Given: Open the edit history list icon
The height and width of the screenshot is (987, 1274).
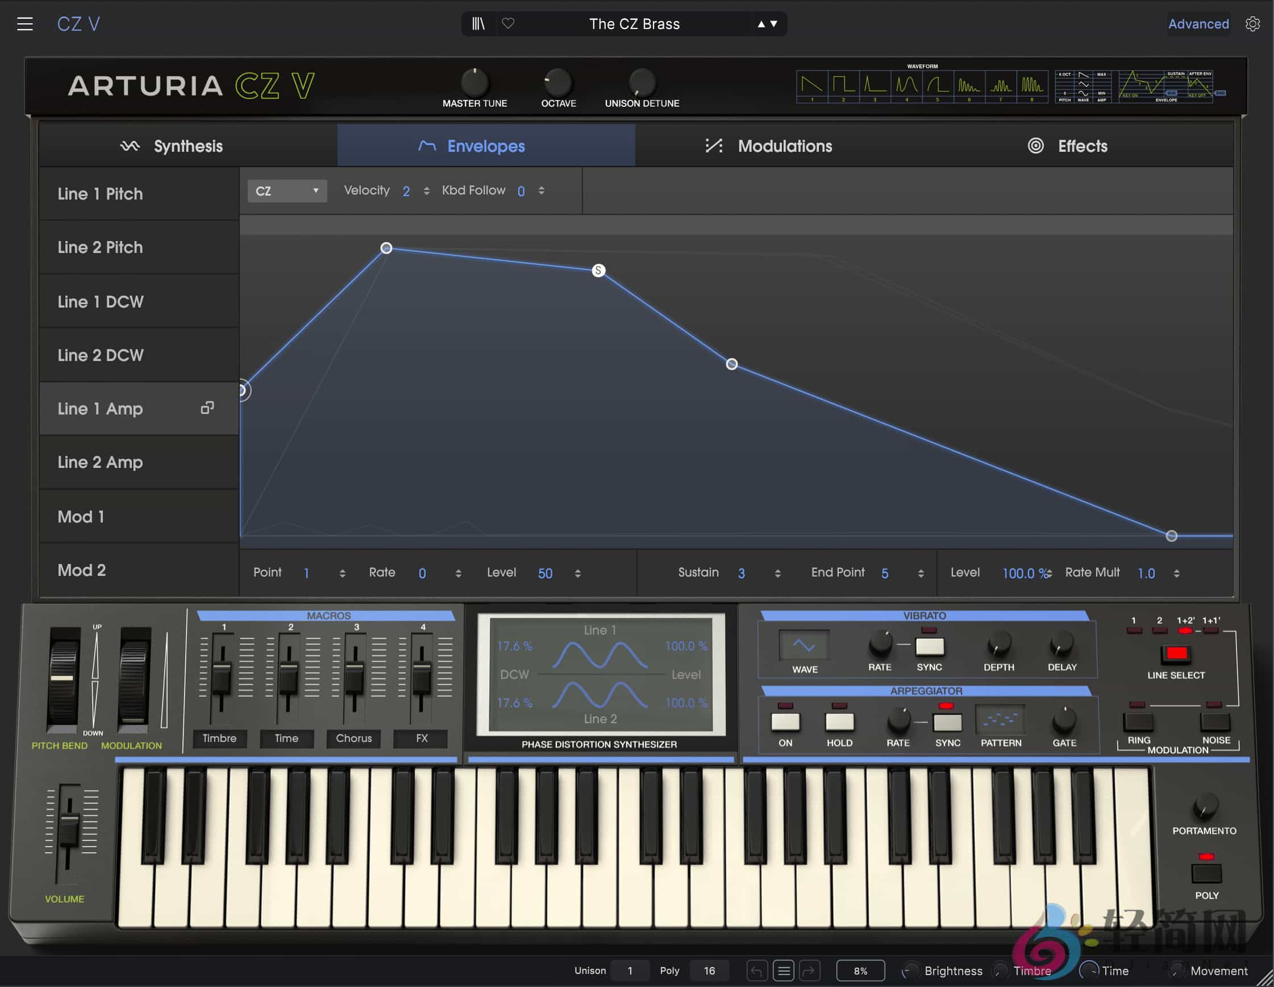Looking at the screenshot, I should pyautogui.click(x=784, y=970).
